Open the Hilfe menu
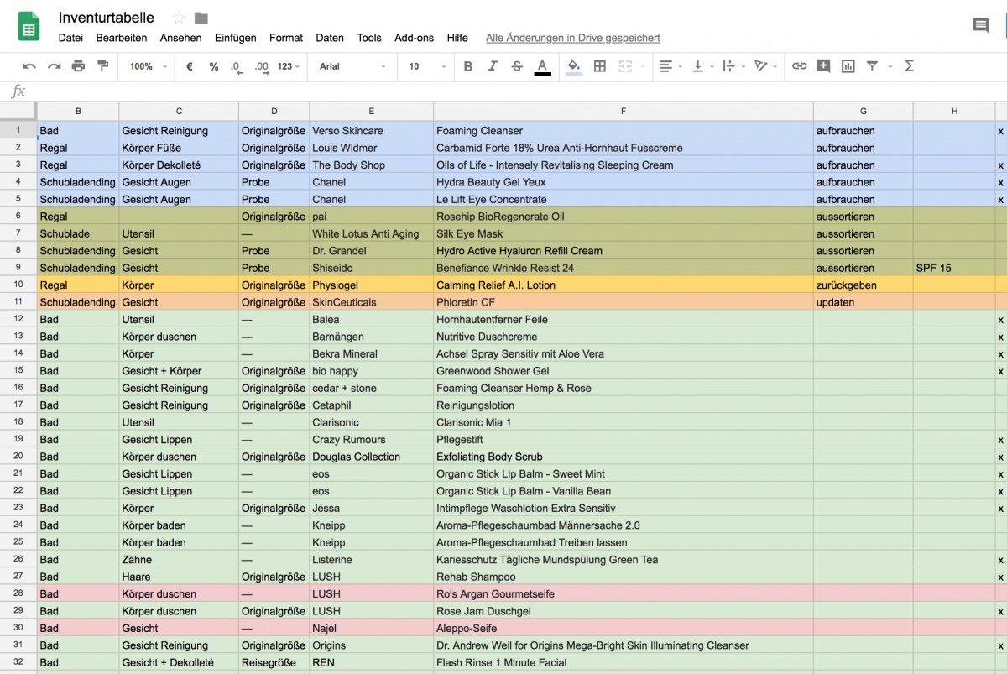Viewport: 1007px width, 674px height. click(x=457, y=38)
